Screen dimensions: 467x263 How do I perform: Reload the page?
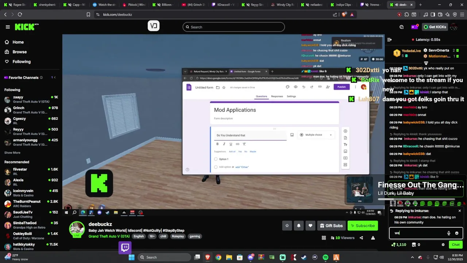pos(20,15)
